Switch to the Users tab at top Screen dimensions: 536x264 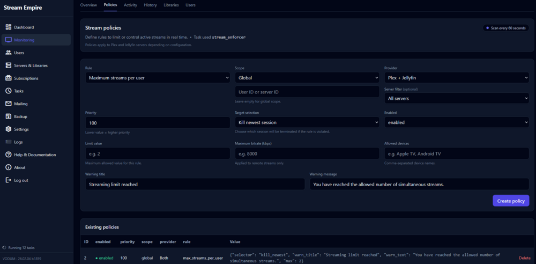pos(191,5)
